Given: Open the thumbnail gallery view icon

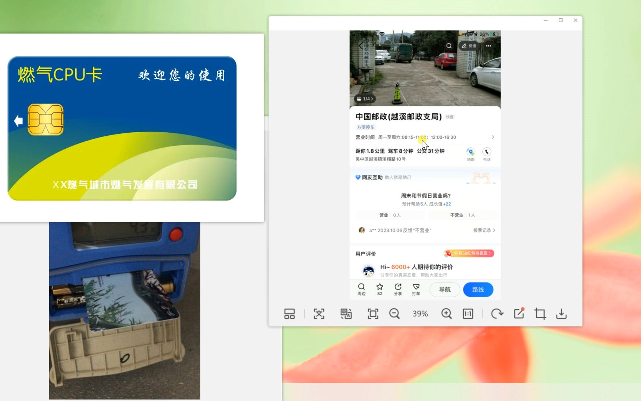Looking at the screenshot, I should pos(289,314).
